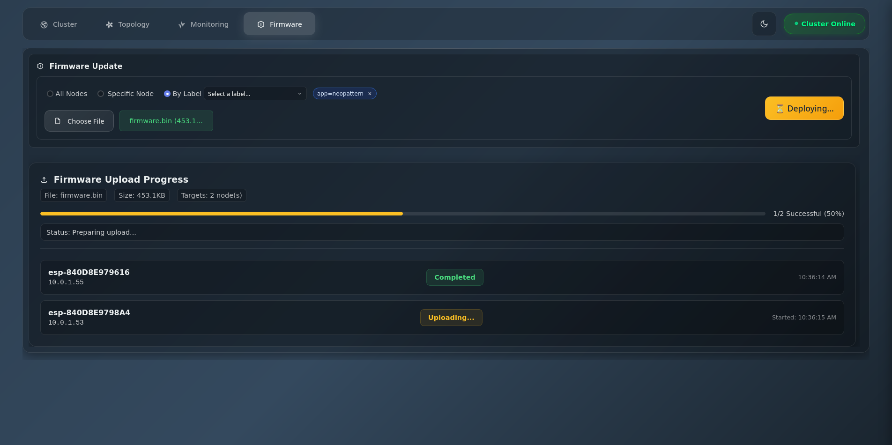Enable the By Label targeting option
The width and height of the screenshot is (892, 445).
[167, 94]
